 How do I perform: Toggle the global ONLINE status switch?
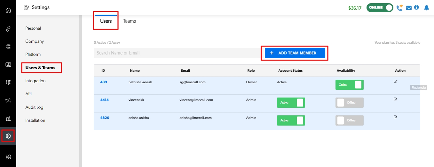point(380,8)
